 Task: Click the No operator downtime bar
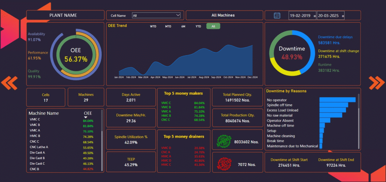coord(337,100)
